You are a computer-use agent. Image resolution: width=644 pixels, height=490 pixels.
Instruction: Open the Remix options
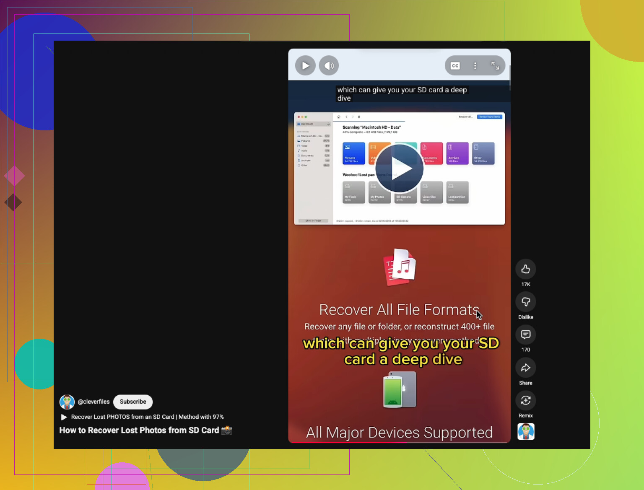(x=526, y=400)
